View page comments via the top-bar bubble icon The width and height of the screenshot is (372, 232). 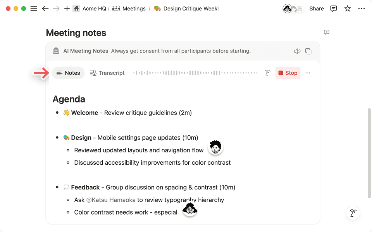(x=334, y=8)
